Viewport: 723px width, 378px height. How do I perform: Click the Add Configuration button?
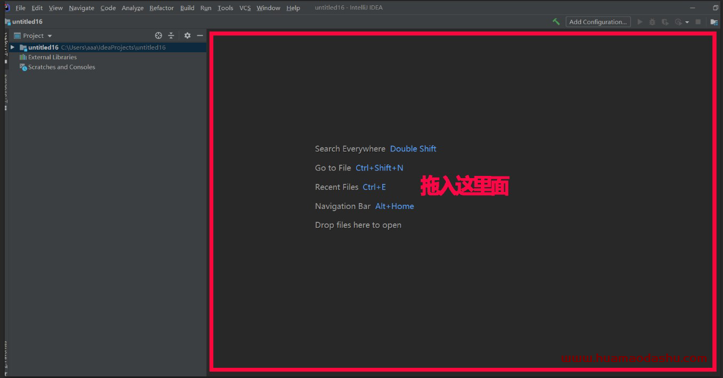[x=598, y=22]
